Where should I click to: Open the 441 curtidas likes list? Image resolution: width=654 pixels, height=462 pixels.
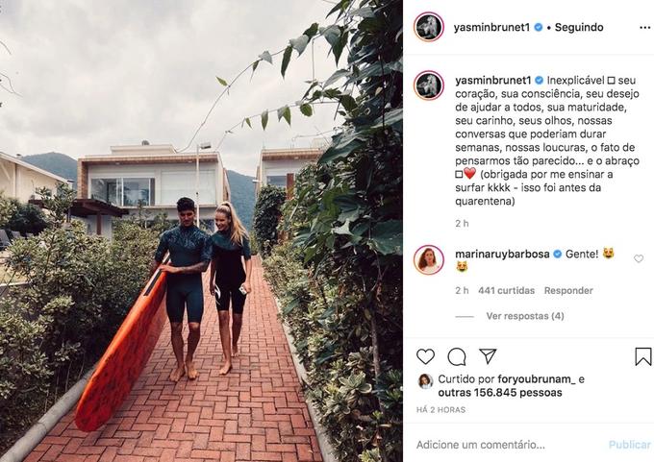(x=506, y=290)
